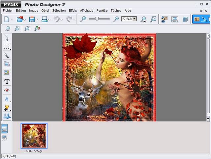The image size is (211, 159).
Task: Click the canvas scrollbar down arrow
Action: (208, 119)
